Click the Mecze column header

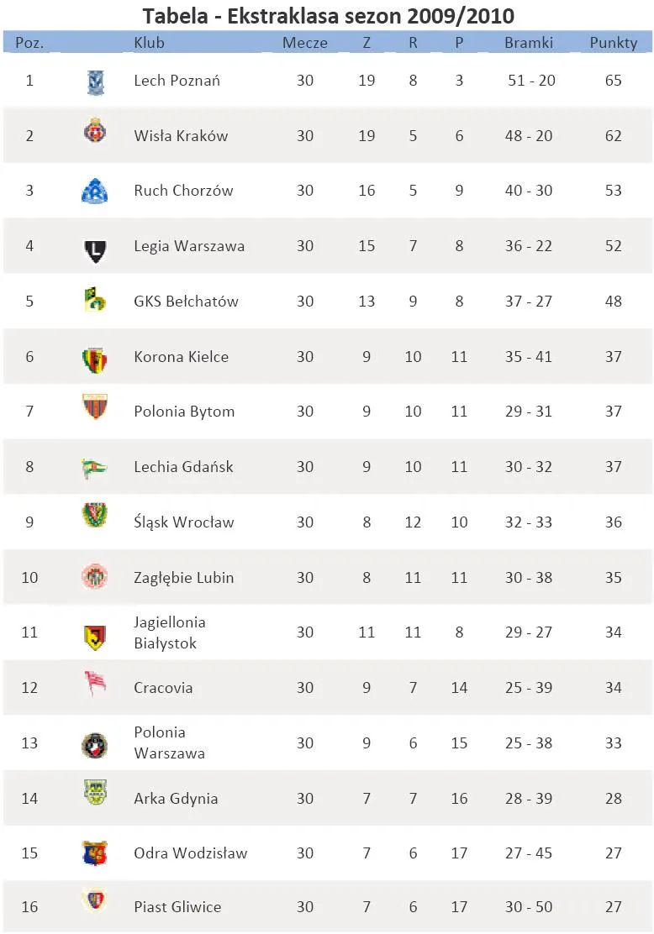click(305, 43)
